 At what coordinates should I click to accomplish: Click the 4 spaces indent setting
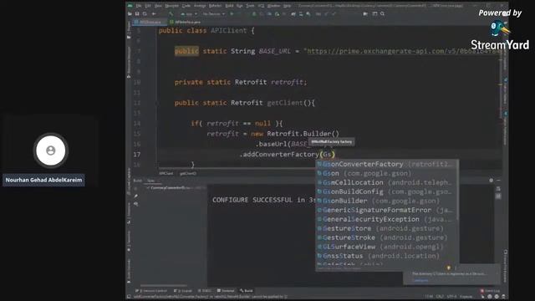point(466,297)
